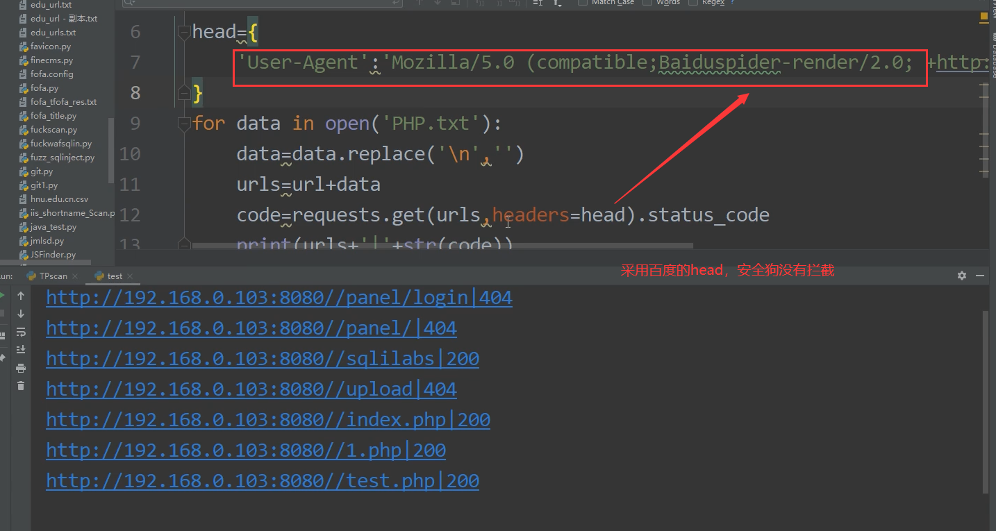Open the //1.php URL link
The width and height of the screenshot is (996, 531).
click(246, 450)
